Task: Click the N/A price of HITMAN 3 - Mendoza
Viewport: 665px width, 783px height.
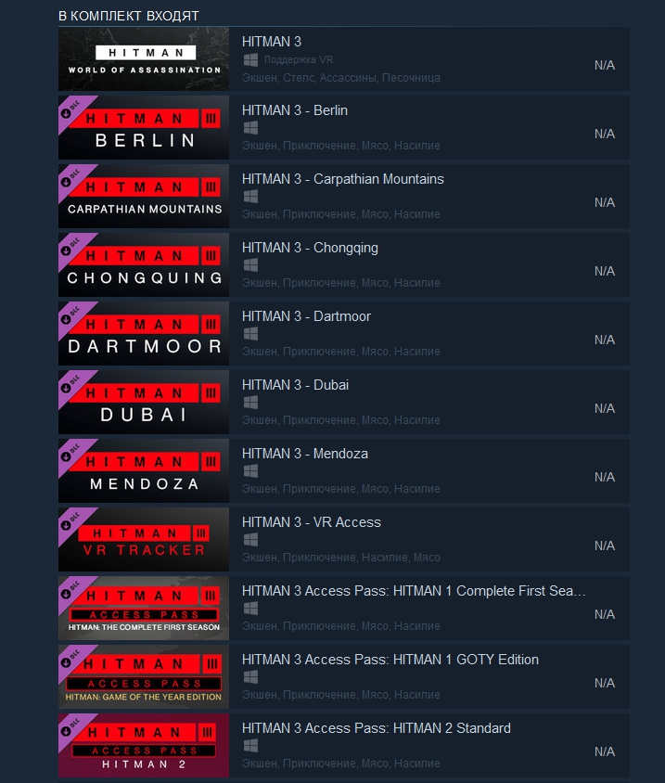Action: click(x=605, y=477)
